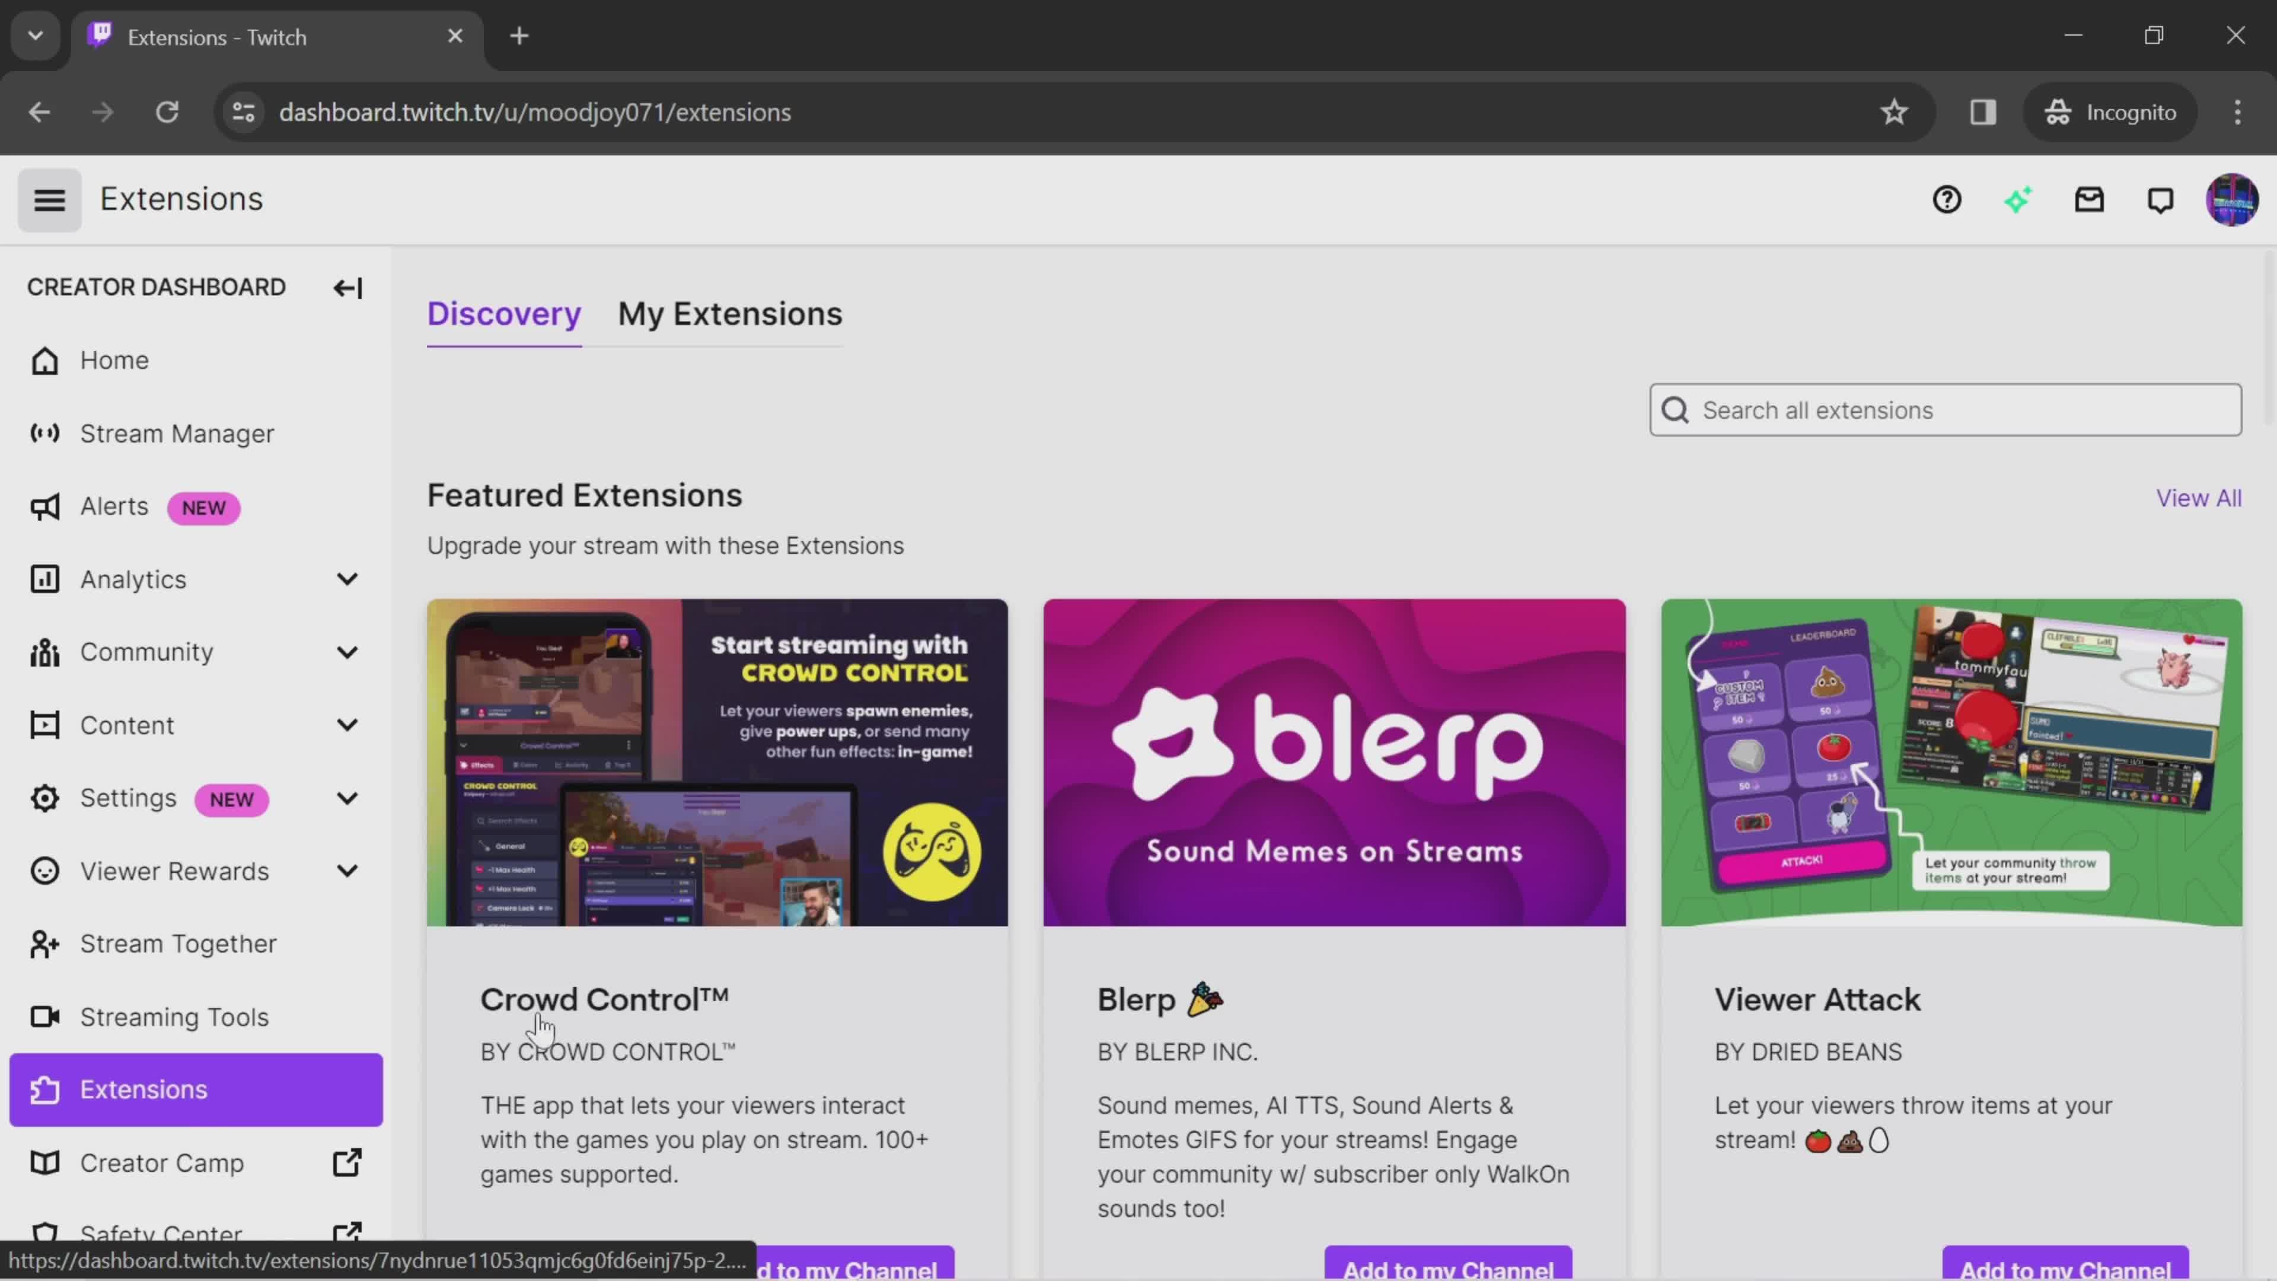Open the Blerp banner thumbnail
This screenshot has width=2277, height=1281.
click(x=1334, y=763)
